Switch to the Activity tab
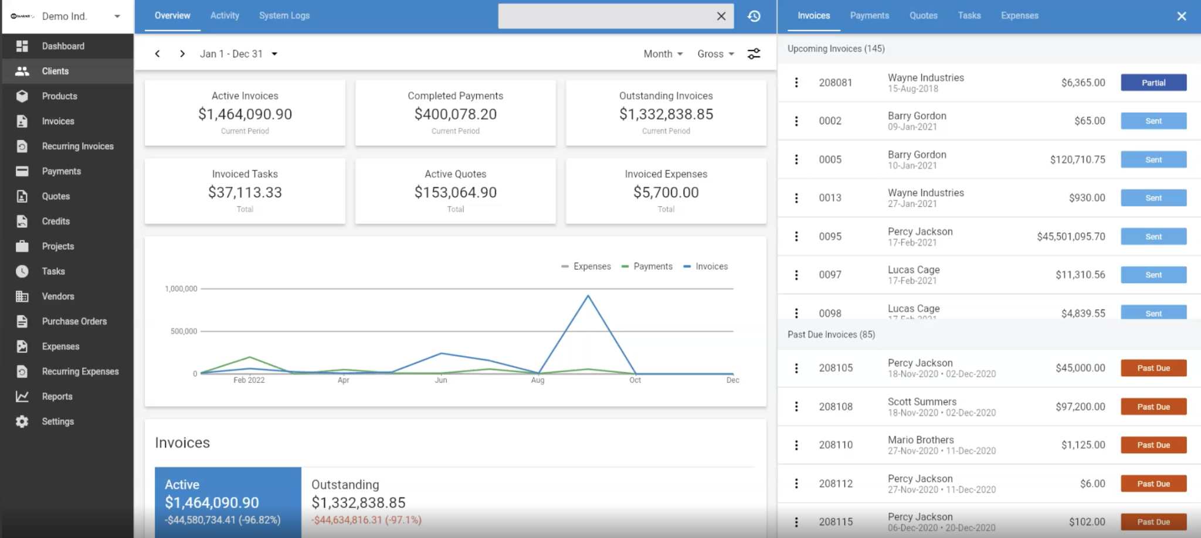 coord(225,15)
